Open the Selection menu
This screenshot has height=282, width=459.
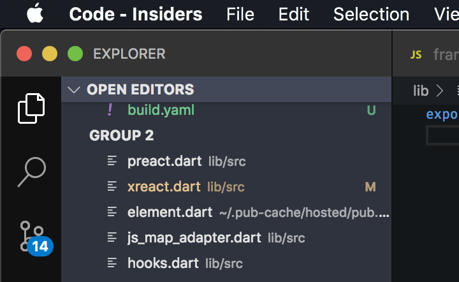tap(371, 14)
